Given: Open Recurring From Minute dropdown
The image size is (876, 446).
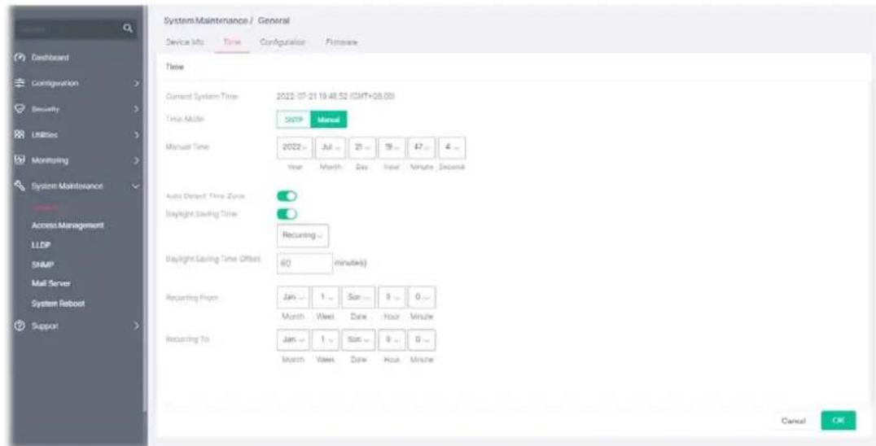Looking at the screenshot, I should (422, 298).
